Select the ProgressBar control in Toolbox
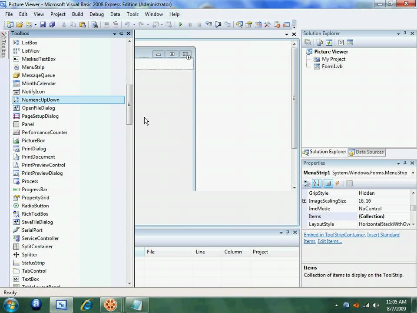The height and width of the screenshot is (313, 417). click(68, 190)
